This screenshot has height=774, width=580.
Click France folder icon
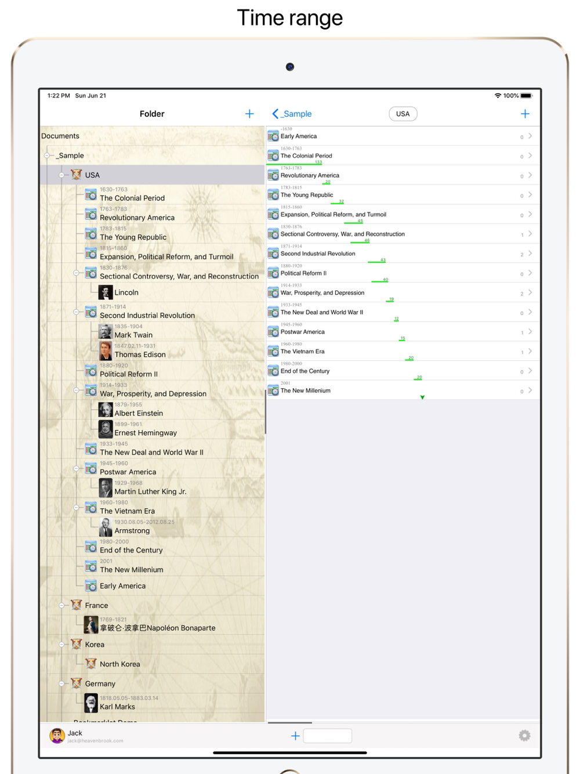pos(76,605)
